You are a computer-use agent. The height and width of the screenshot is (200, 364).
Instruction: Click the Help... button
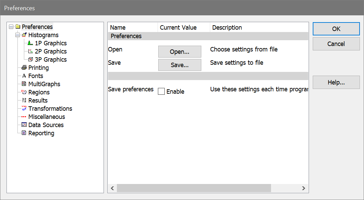click(x=336, y=82)
